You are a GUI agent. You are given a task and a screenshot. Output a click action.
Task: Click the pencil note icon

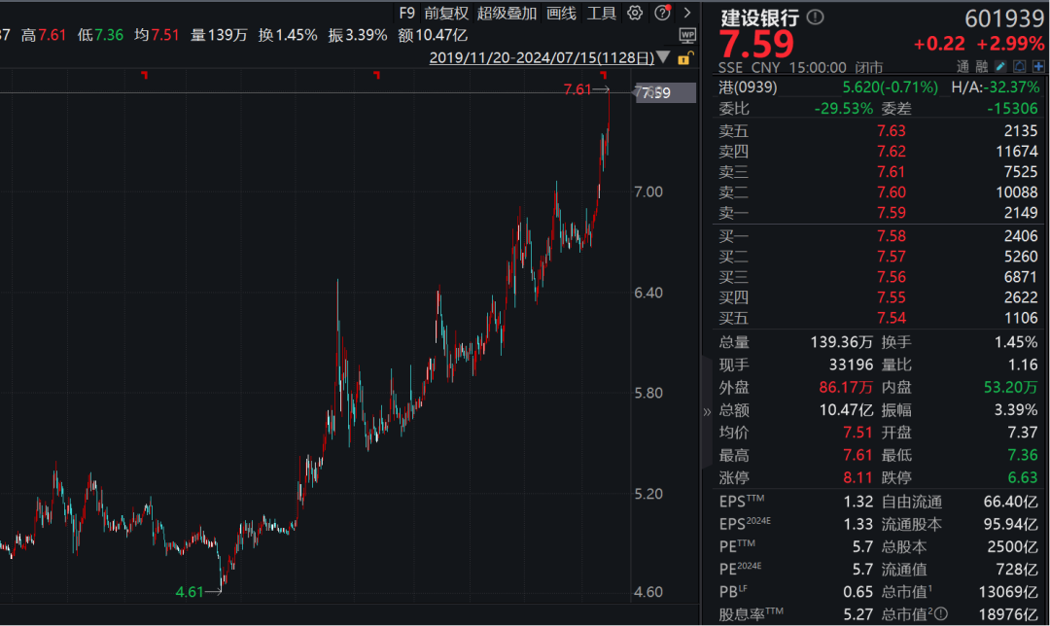[x=1000, y=66]
